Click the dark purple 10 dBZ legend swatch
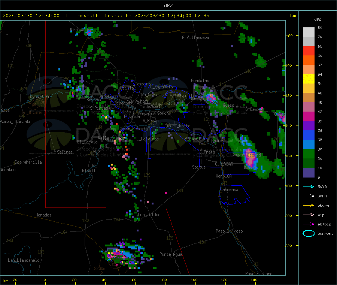This screenshot has height=285, width=337. (309, 173)
